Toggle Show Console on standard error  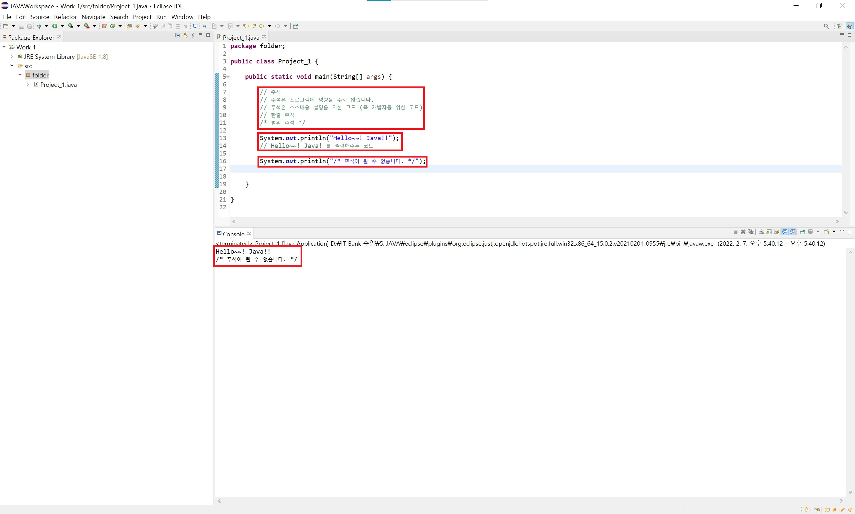792,232
